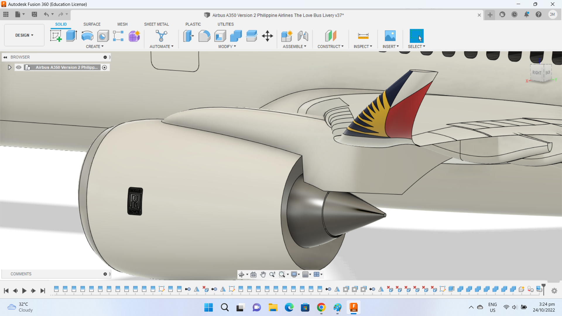Switch to the MESH tab
The height and width of the screenshot is (316, 562).
(x=122, y=24)
